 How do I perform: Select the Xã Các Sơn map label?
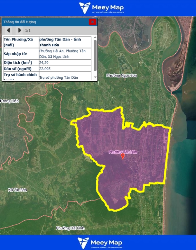(x=18, y=190)
